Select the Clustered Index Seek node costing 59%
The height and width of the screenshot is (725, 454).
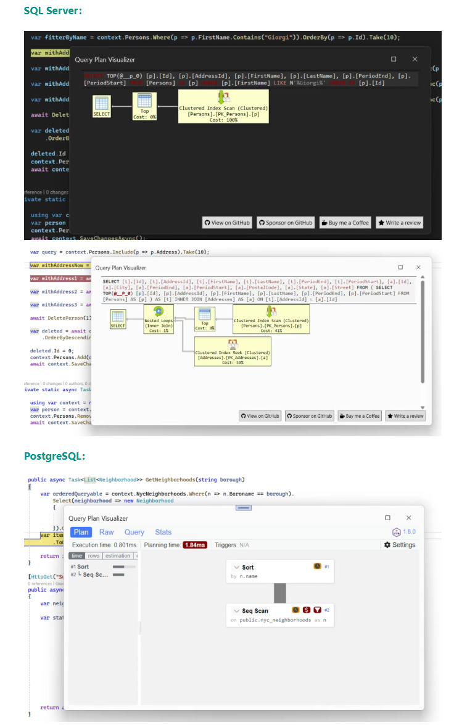(x=233, y=352)
